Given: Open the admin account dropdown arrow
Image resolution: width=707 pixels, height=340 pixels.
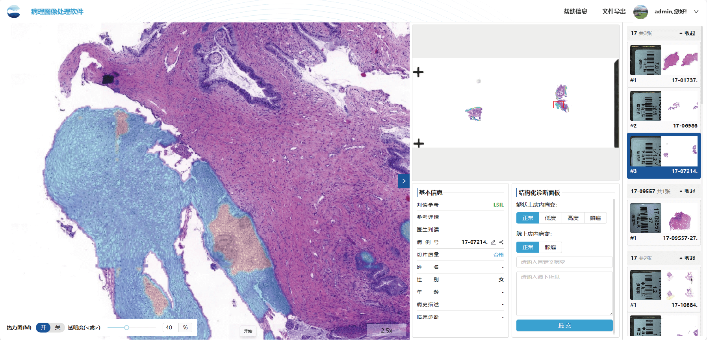Looking at the screenshot, I should tap(696, 11).
